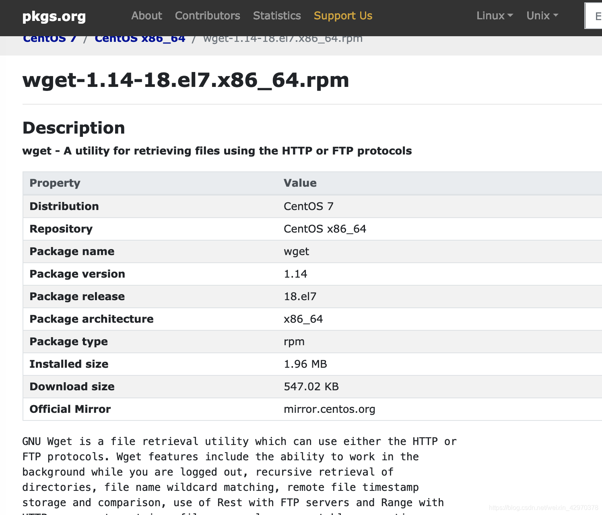Open the CentOS x86_64 repository link
Screen dimensions: 602x515
140,38
